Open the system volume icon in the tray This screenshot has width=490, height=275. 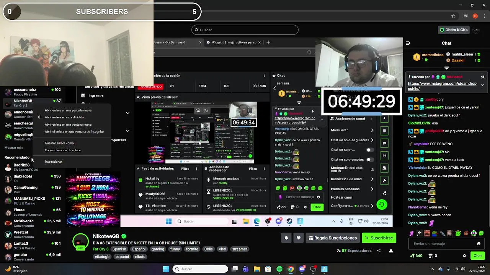[463, 269]
